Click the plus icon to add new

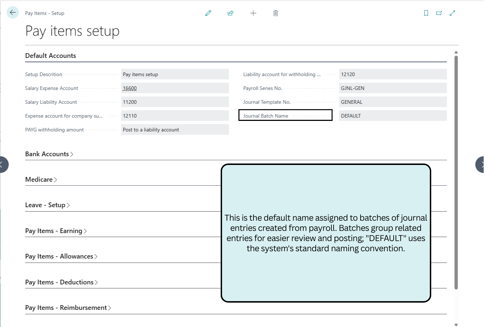click(x=253, y=13)
